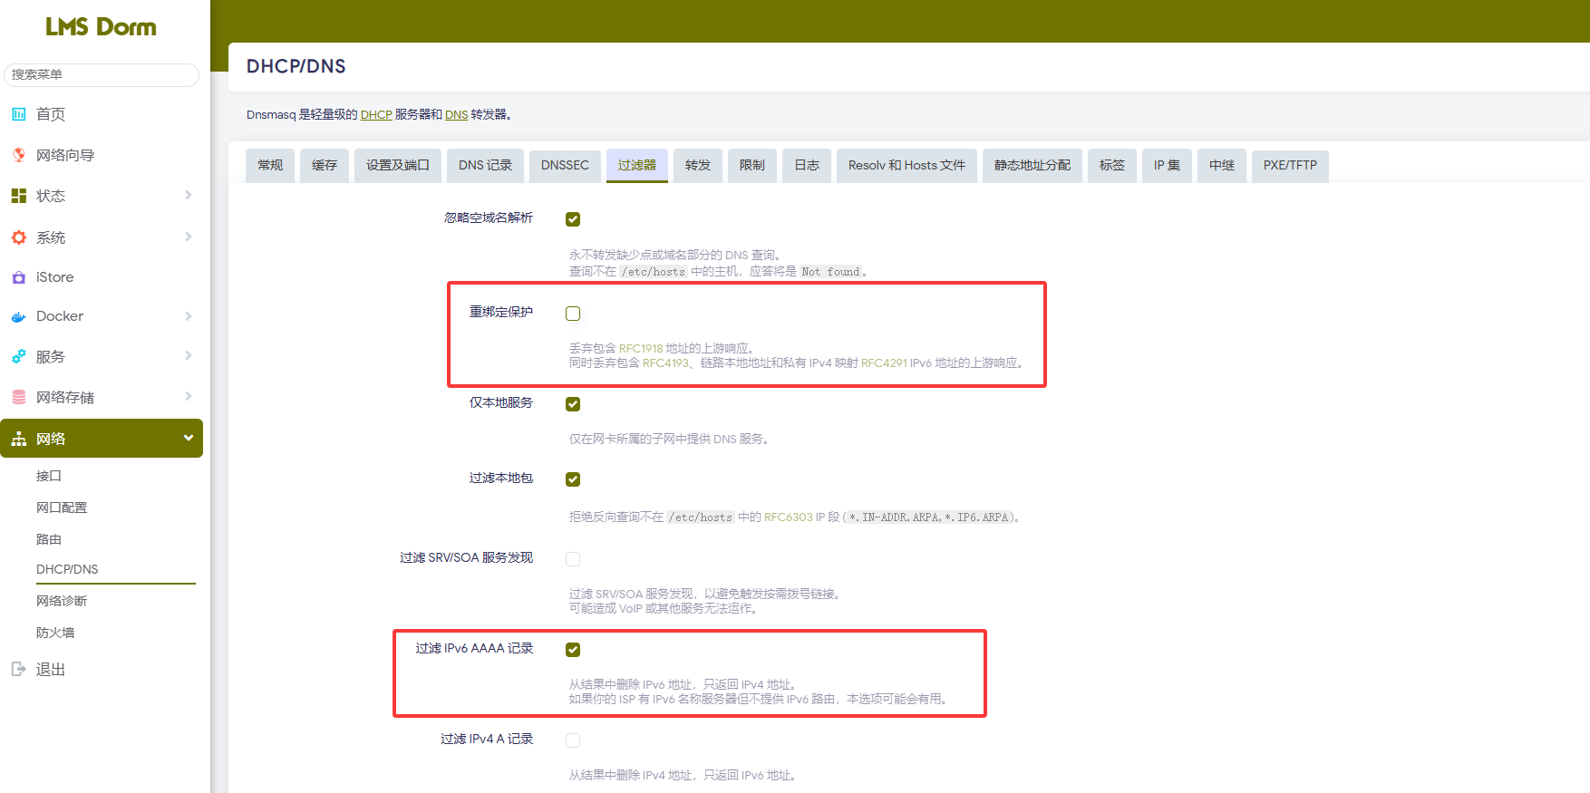Click the 网络向导 wizard icon
1590x793 pixels.
click(18, 155)
